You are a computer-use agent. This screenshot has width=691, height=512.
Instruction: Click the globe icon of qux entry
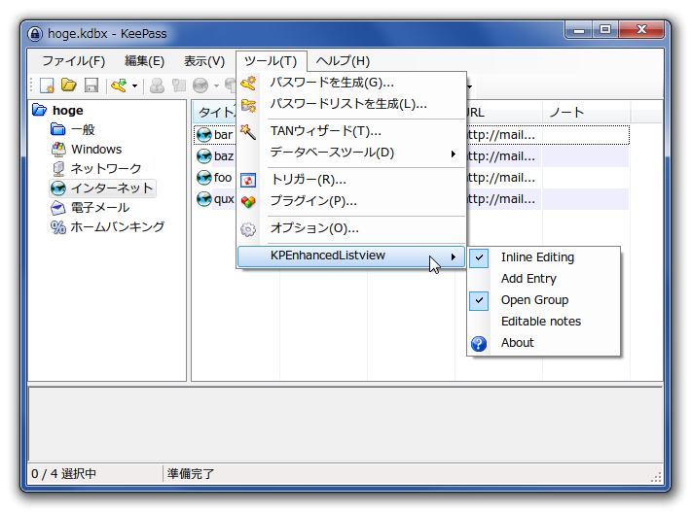(204, 199)
